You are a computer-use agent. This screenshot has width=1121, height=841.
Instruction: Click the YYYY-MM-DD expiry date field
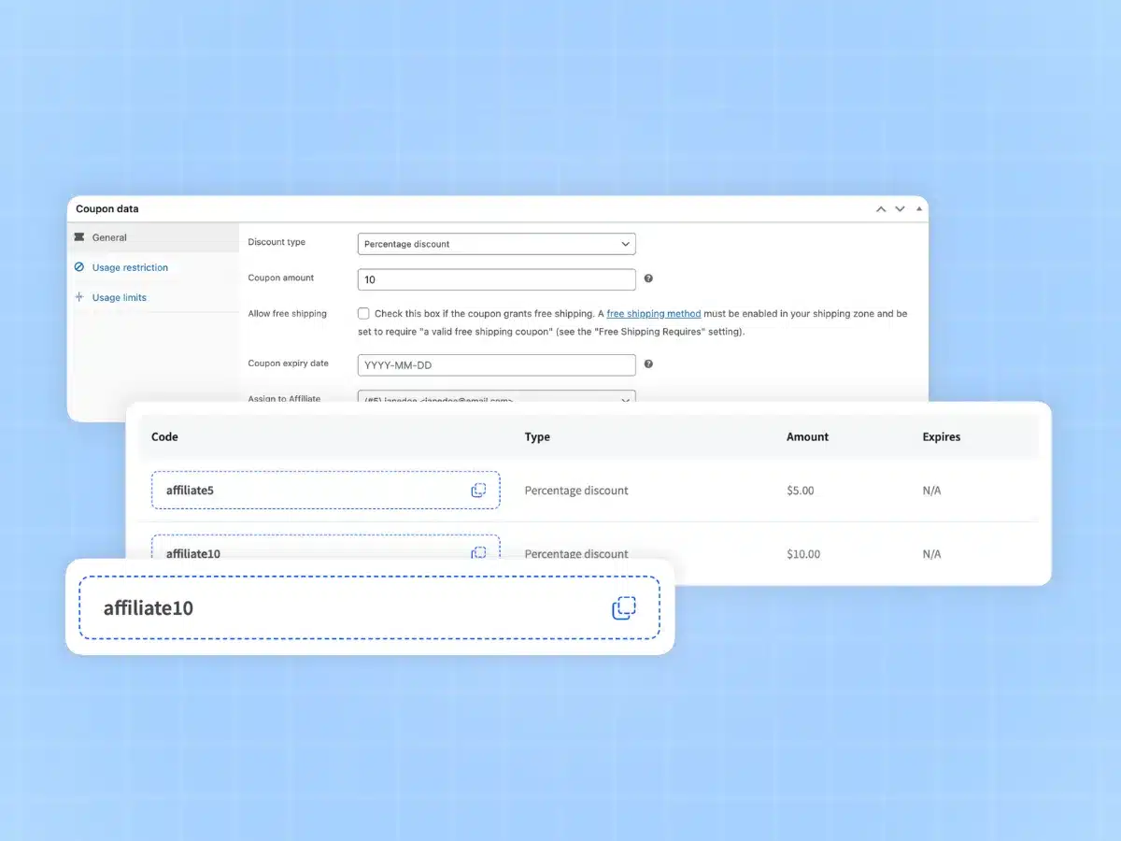496,364
